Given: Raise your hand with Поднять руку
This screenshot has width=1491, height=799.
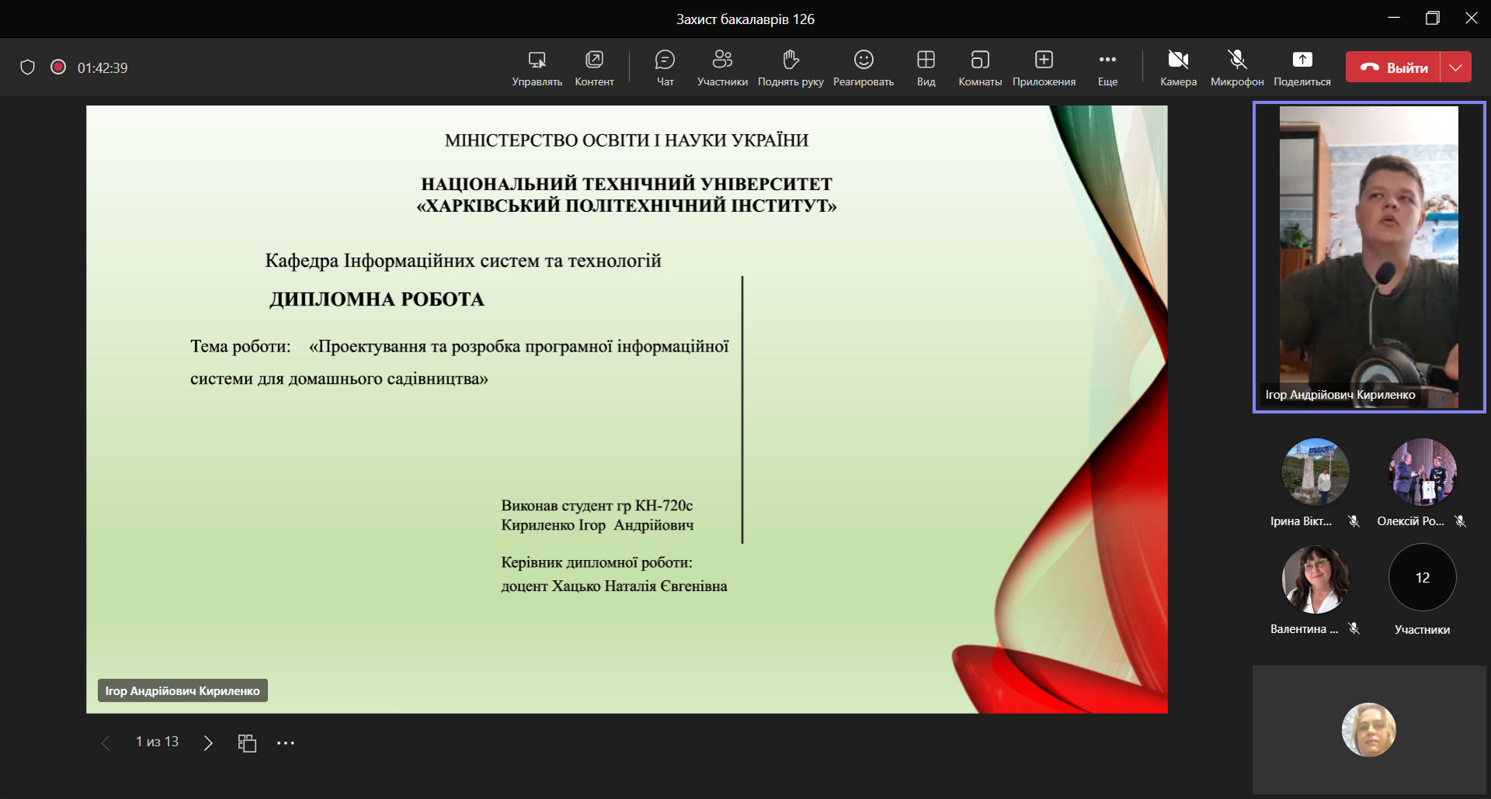Looking at the screenshot, I should pyautogui.click(x=791, y=67).
